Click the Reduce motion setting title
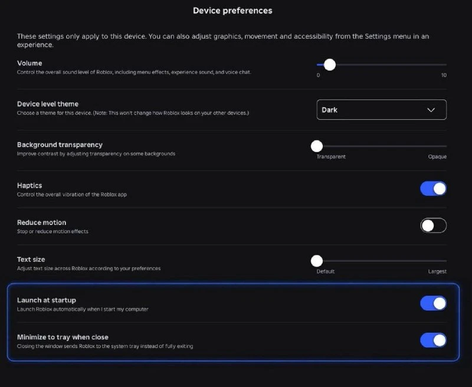The image size is (472, 387). coord(41,222)
